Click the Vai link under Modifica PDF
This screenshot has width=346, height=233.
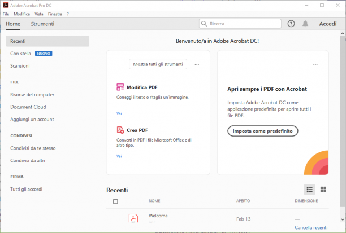coord(119,113)
